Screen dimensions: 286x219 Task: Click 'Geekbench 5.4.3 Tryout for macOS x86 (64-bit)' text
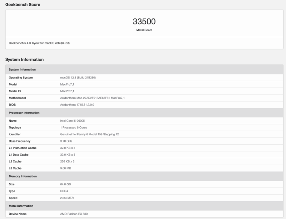pos(39,43)
